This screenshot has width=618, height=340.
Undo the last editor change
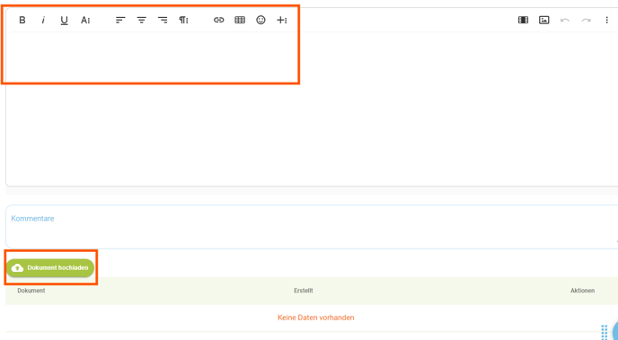tap(565, 20)
